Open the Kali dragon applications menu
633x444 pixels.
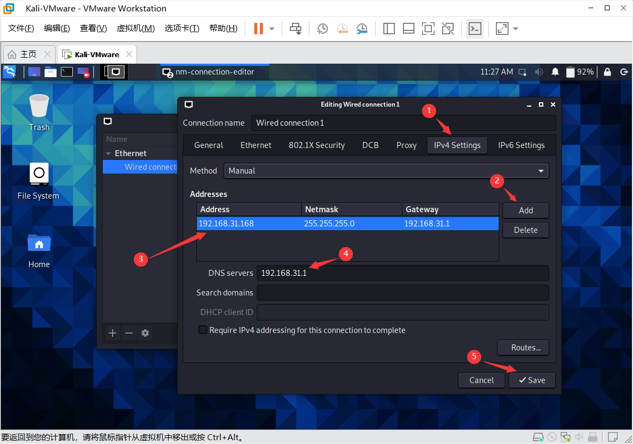click(x=9, y=72)
